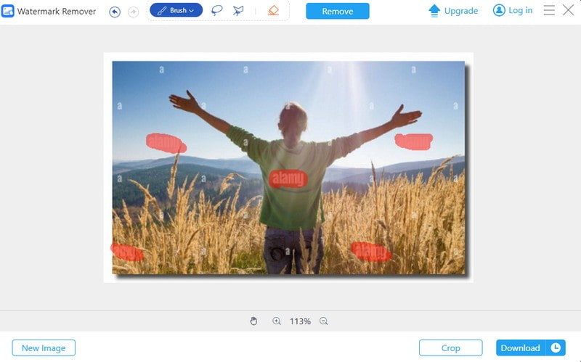Viewport: 581px width, 362px height.
Task: Click the Crop button
Action: tap(450, 348)
